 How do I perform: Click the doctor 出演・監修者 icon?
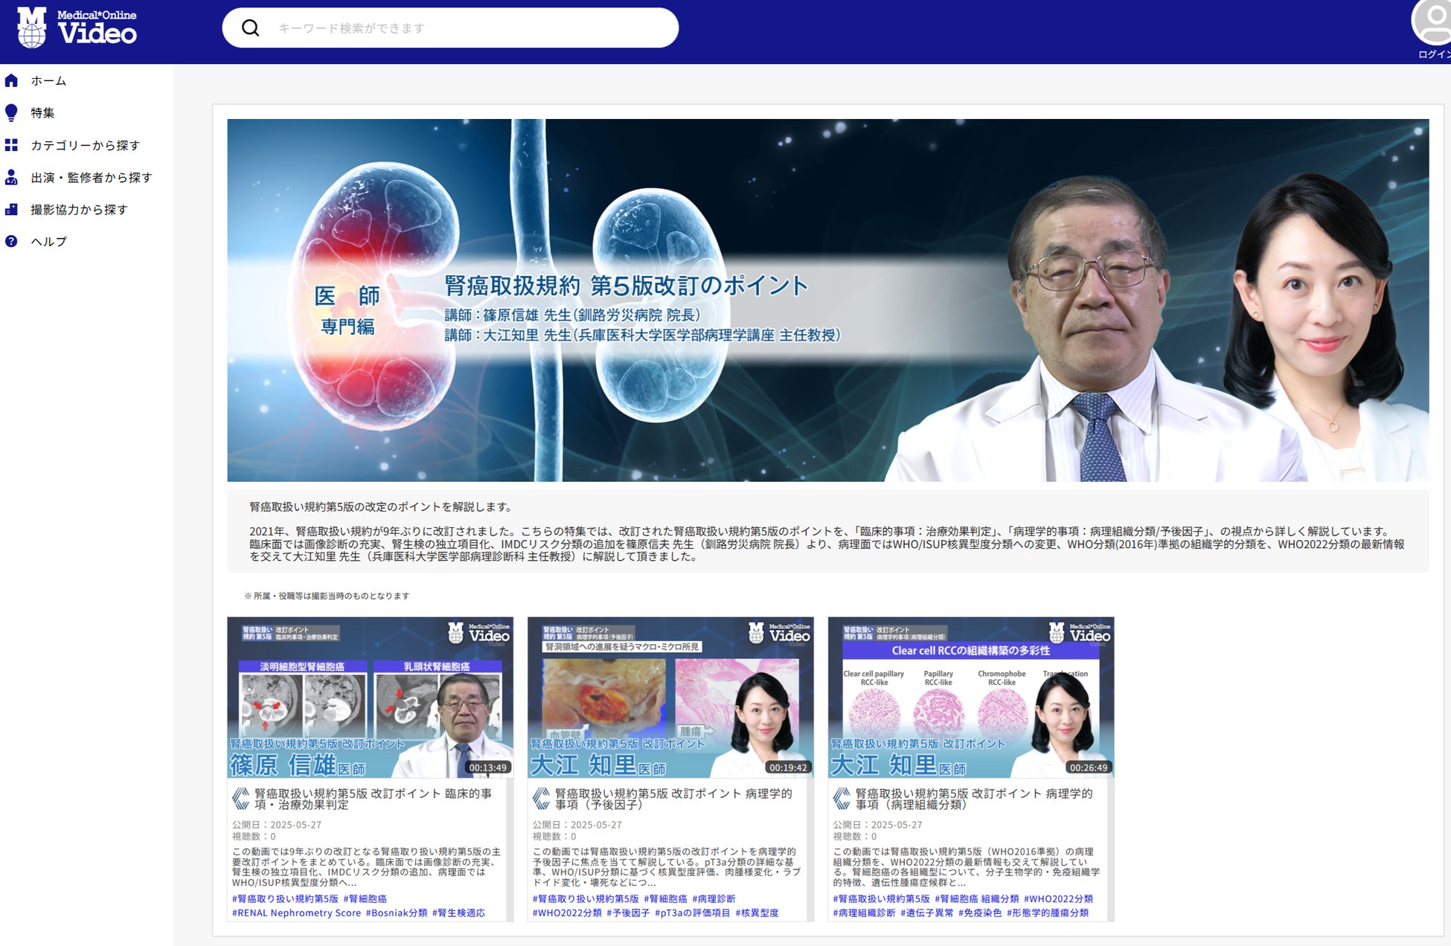point(11,177)
